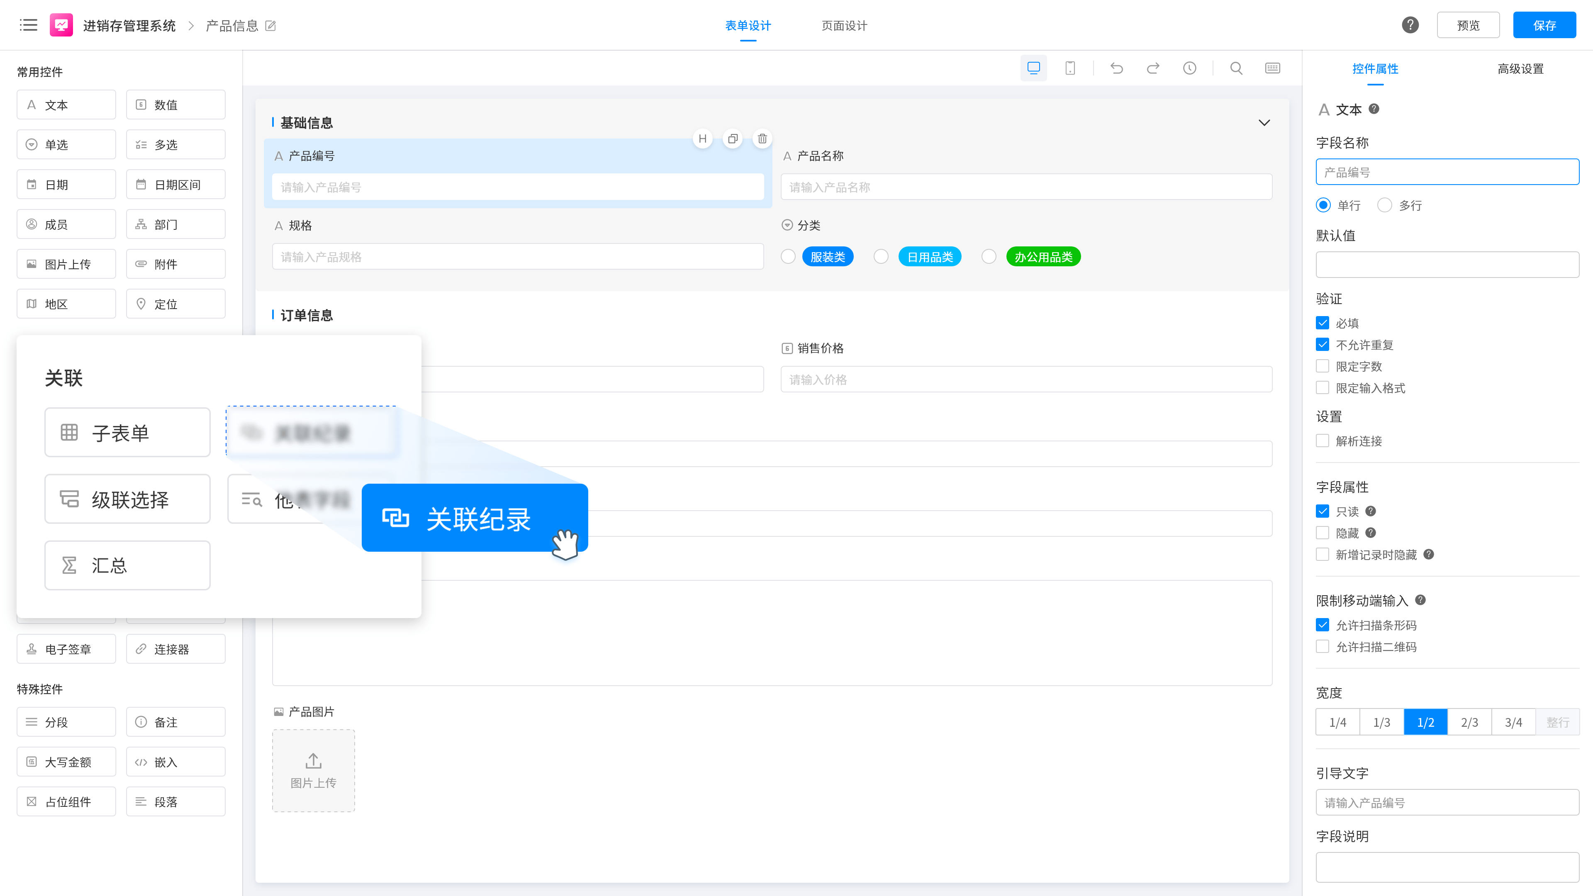Select the 单行 radio option
Viewport: 1593px width, 896px height.
coord(1323,205)
